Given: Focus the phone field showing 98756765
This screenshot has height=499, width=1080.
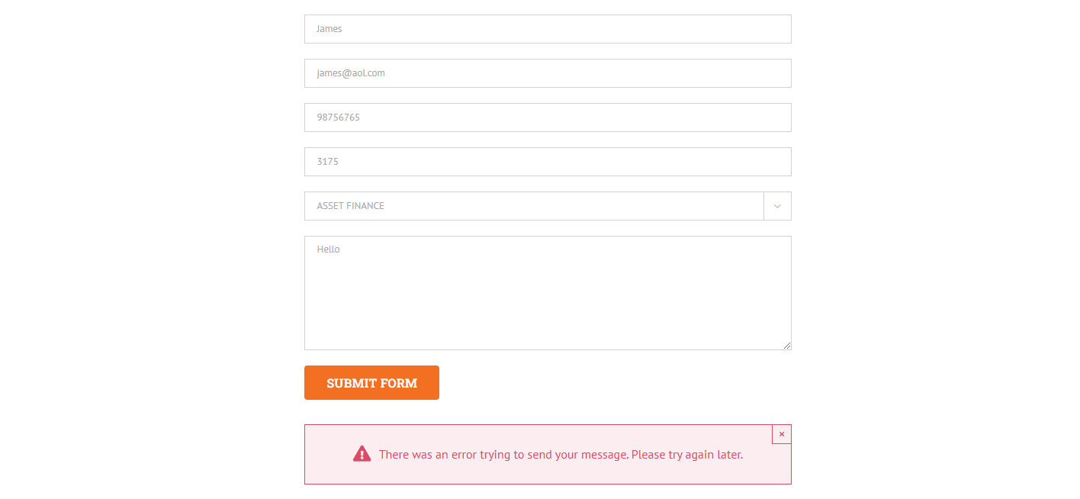Looking at the screenshot, I should point(548,118).
